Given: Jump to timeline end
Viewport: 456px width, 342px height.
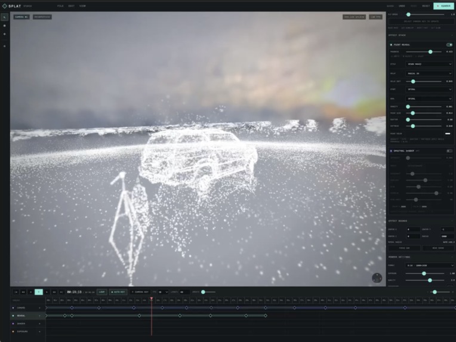Looking at the screenshot, I should click(x=61, y=292).
